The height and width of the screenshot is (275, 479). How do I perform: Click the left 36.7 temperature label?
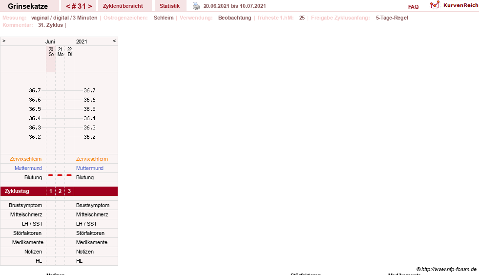click(x=35, y=90)
